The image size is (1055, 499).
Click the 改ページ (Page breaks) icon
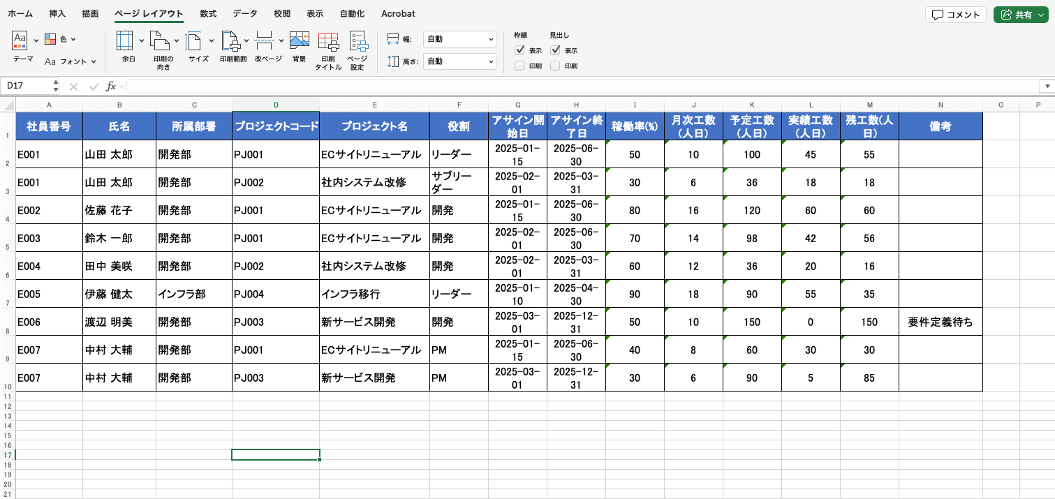pos(265,40)
